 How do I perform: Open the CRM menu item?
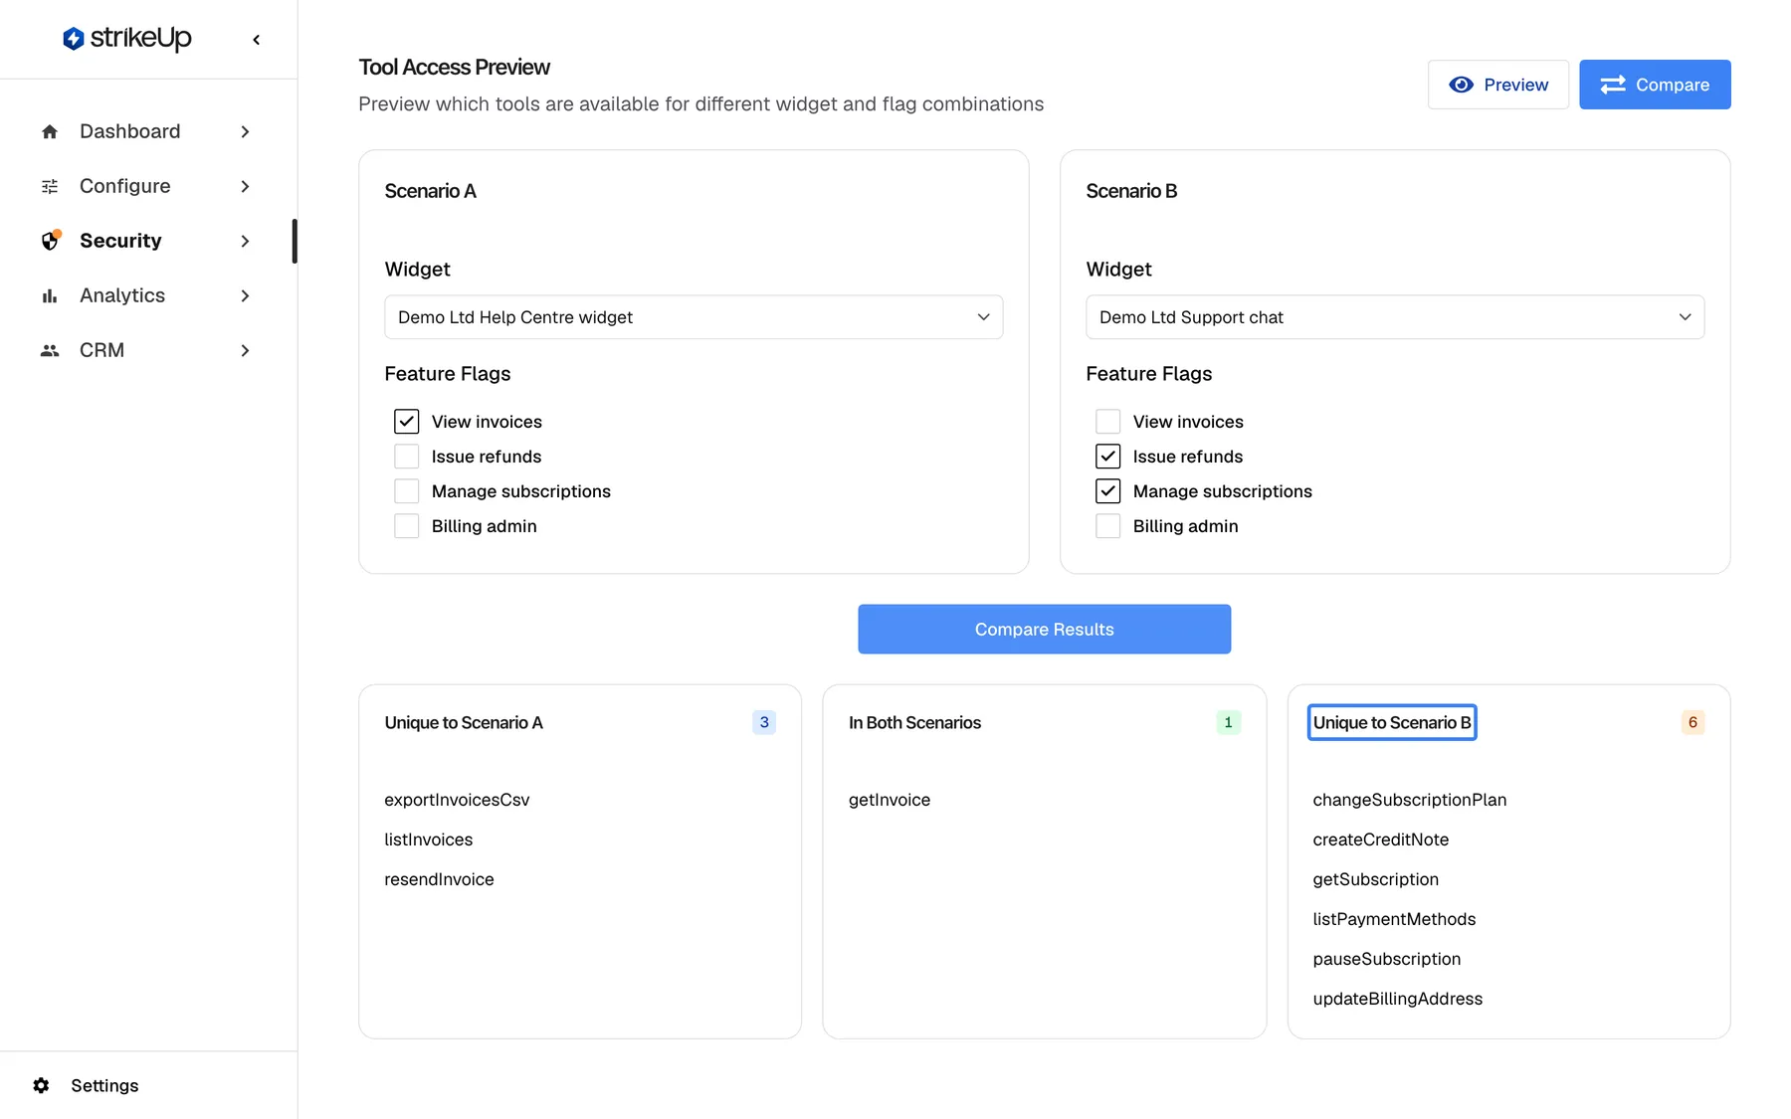point(147,350)
